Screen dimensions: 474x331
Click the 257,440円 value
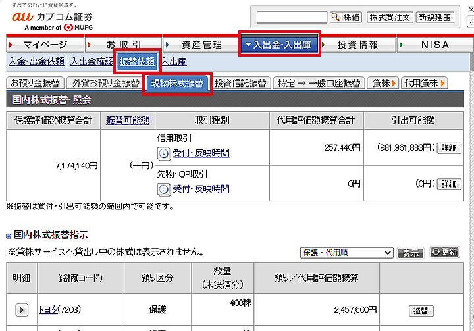click(x=342, y=147)
